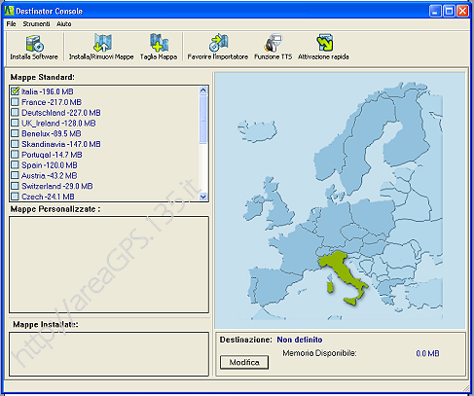Minimize the Destinator Console window

pos(435,11)
